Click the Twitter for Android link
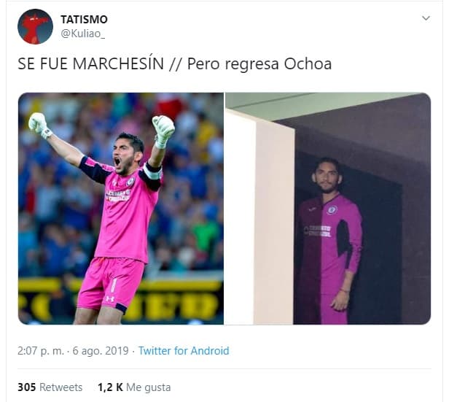 (x=184, y=351)
